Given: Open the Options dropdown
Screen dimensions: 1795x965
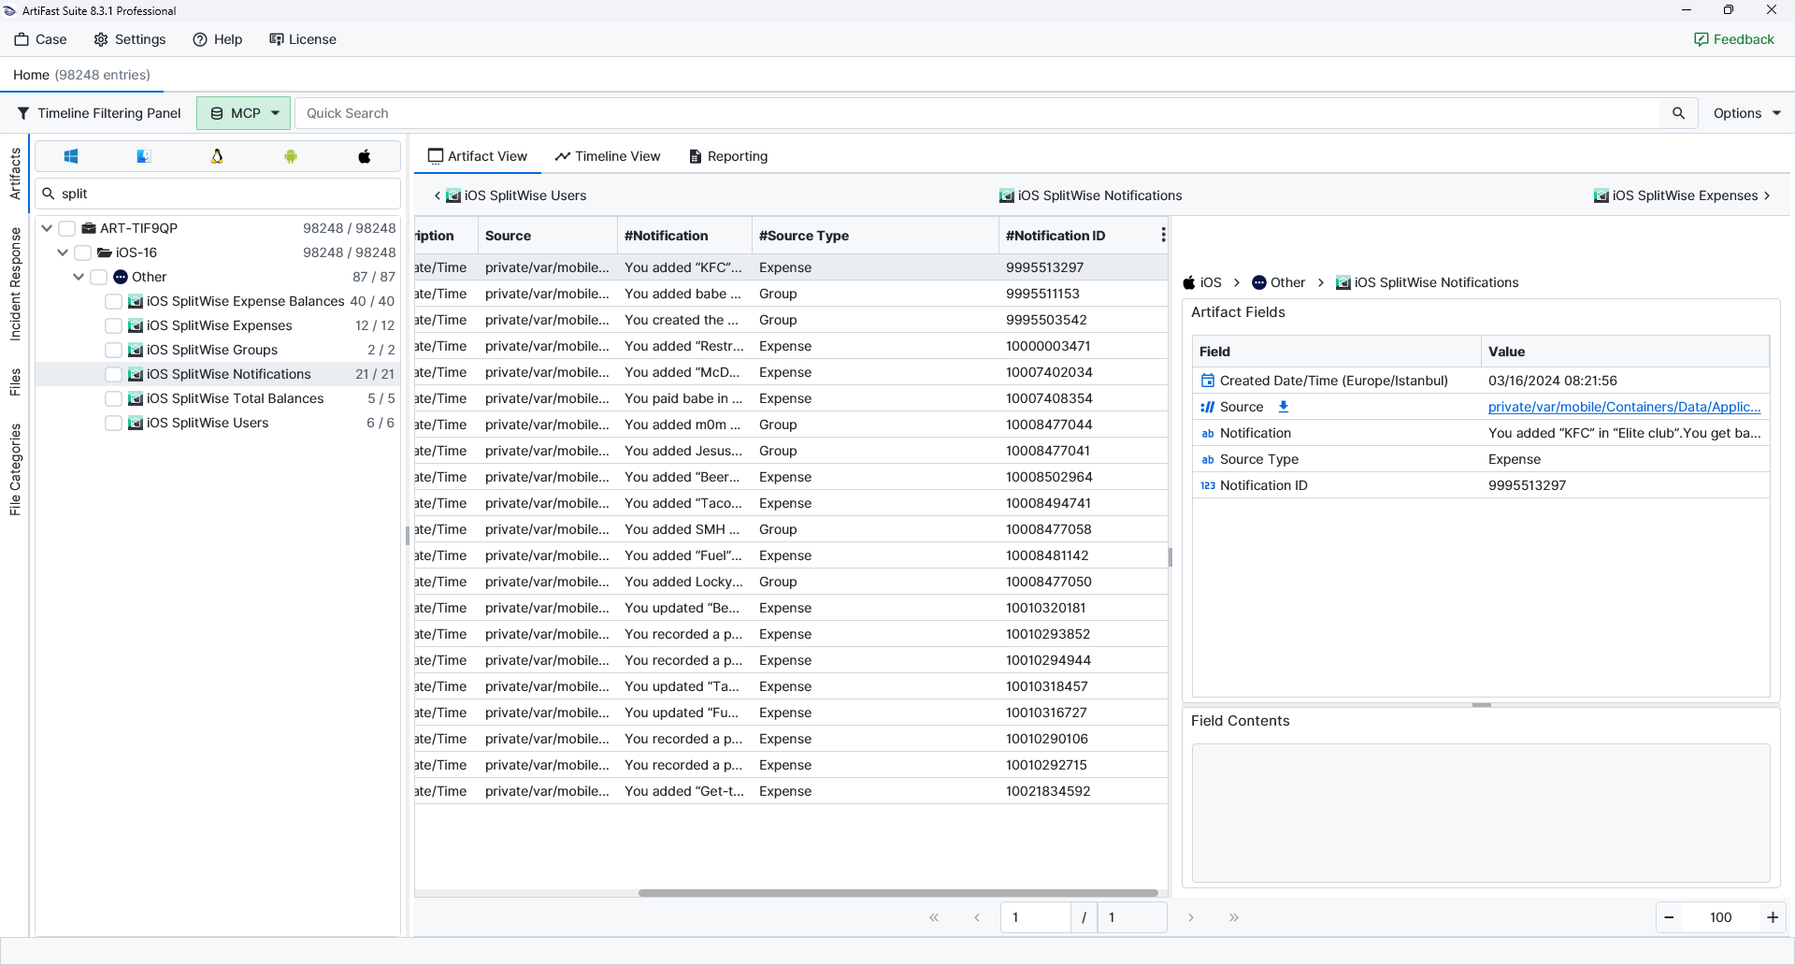Looking at the screenshot, I should tap(1746, 113).
